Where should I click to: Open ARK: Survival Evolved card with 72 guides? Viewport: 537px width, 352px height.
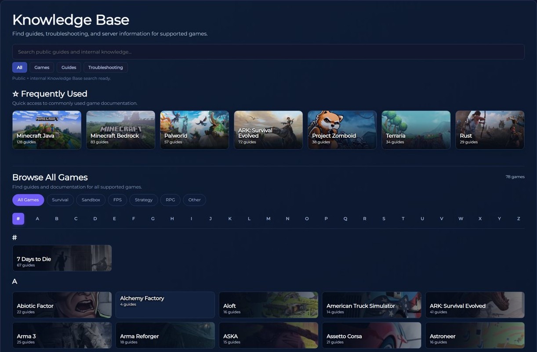click(x=268, y=130)
